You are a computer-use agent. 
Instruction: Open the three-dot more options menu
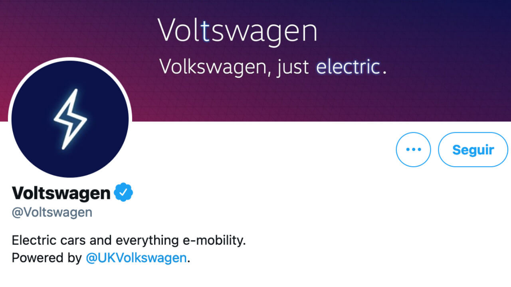413,149
